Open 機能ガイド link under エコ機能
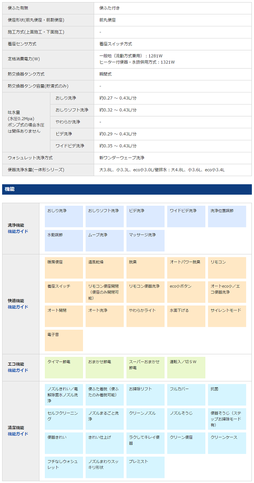Viewport: 254px width, 483px height. pyautogui.click(x=18, y=370)
